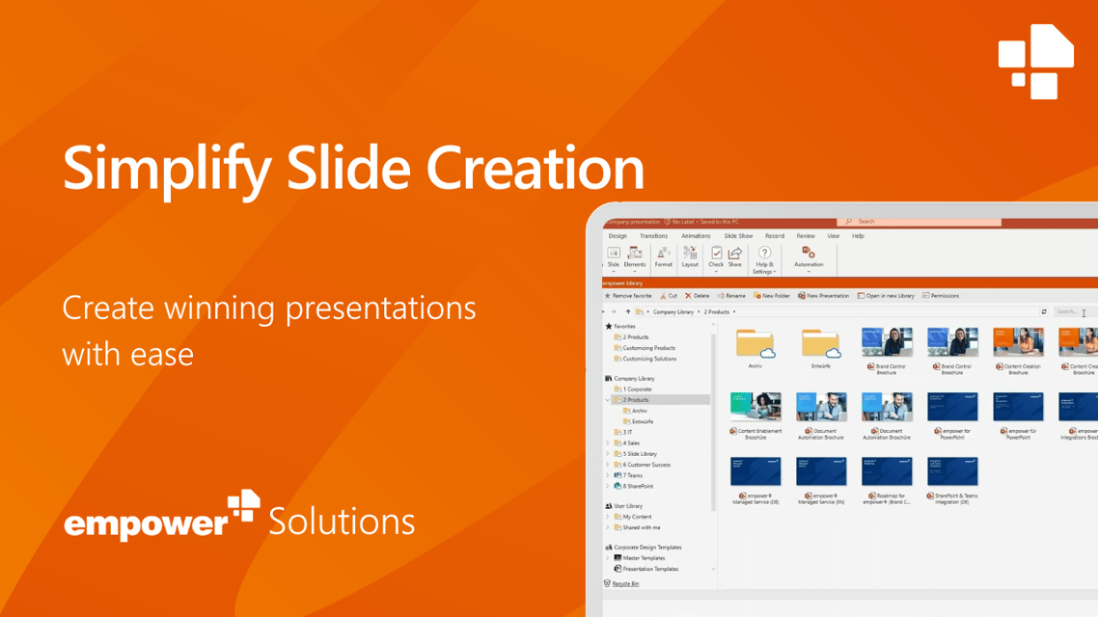Select the Favorites header with star icon
The width and height of the screenshot is (1098, 617).
(620, 326)
